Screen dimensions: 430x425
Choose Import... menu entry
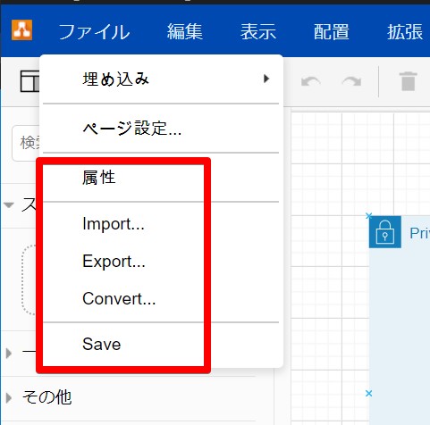161,224
